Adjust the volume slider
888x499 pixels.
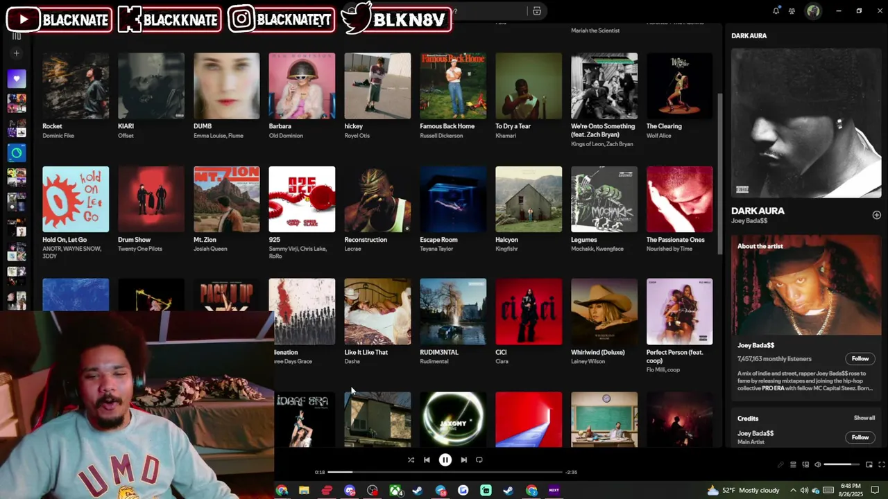pyautogui.click(x=842, y=464)
